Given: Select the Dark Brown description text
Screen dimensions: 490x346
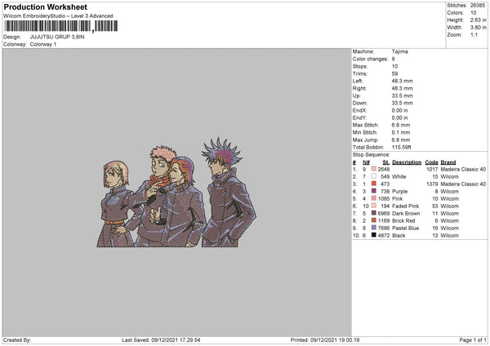Looking at the screenshot, I should (x=406, y=214).
